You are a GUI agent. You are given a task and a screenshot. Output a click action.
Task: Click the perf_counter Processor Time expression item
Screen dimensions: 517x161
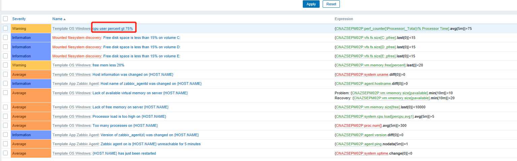(x=392, y=29)
